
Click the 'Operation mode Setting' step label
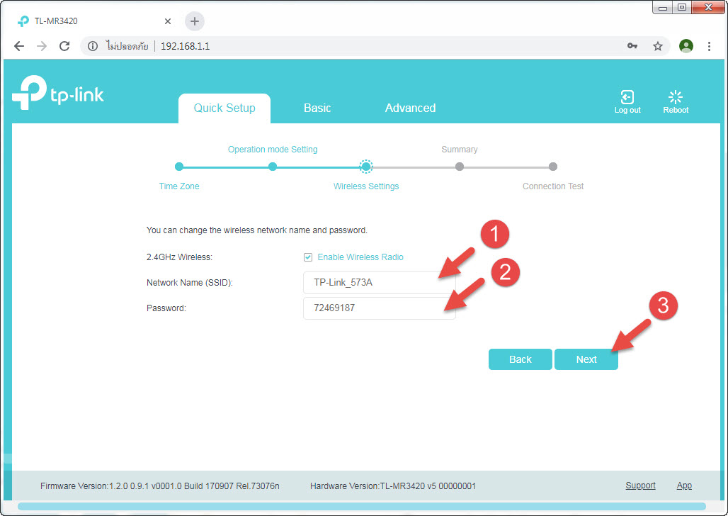click(x=273, y=150)
